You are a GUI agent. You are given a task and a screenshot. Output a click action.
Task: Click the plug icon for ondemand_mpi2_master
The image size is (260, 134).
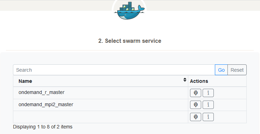(x=196, y=105)
